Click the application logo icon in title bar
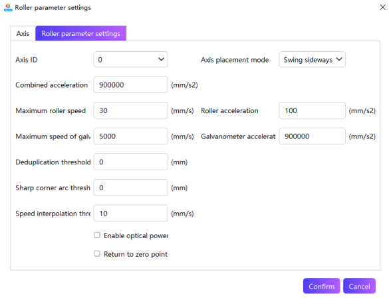The width and height of the screenshot is (389, 308). pos(8,7)
